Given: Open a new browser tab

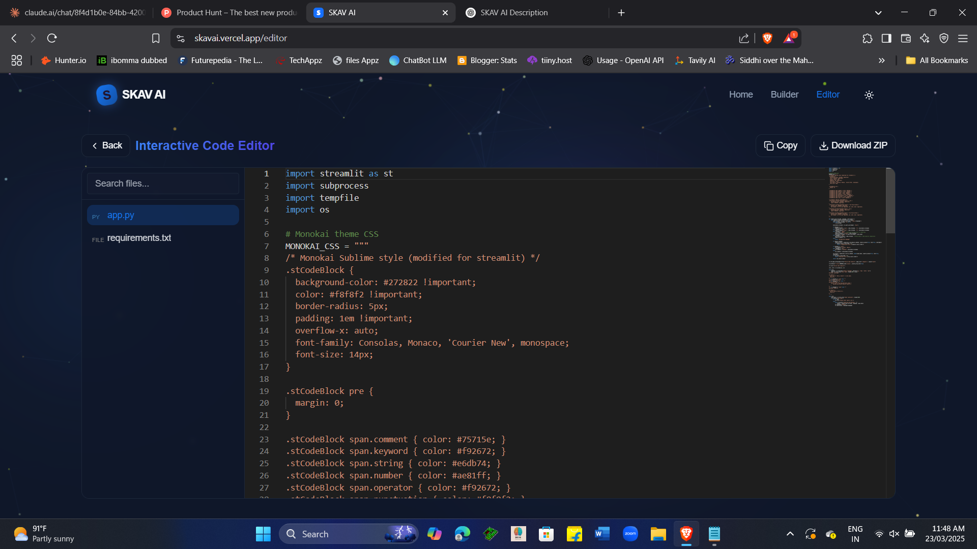Looking at the screenshot, I should [621, 13].
